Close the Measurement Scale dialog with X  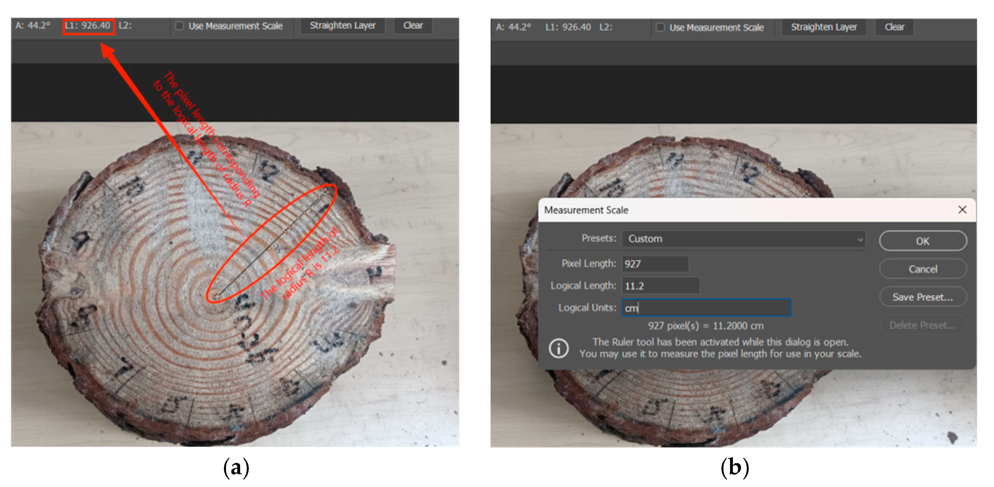(962, 210)
